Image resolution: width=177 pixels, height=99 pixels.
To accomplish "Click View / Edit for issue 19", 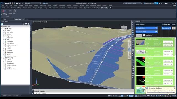I will [x=168, y=55].
